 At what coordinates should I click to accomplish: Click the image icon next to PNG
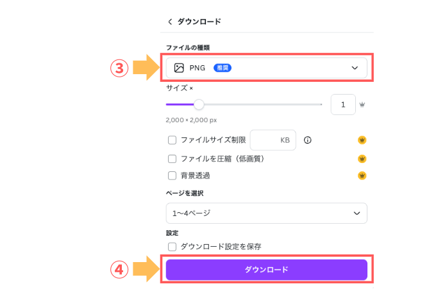coord(179,68)
